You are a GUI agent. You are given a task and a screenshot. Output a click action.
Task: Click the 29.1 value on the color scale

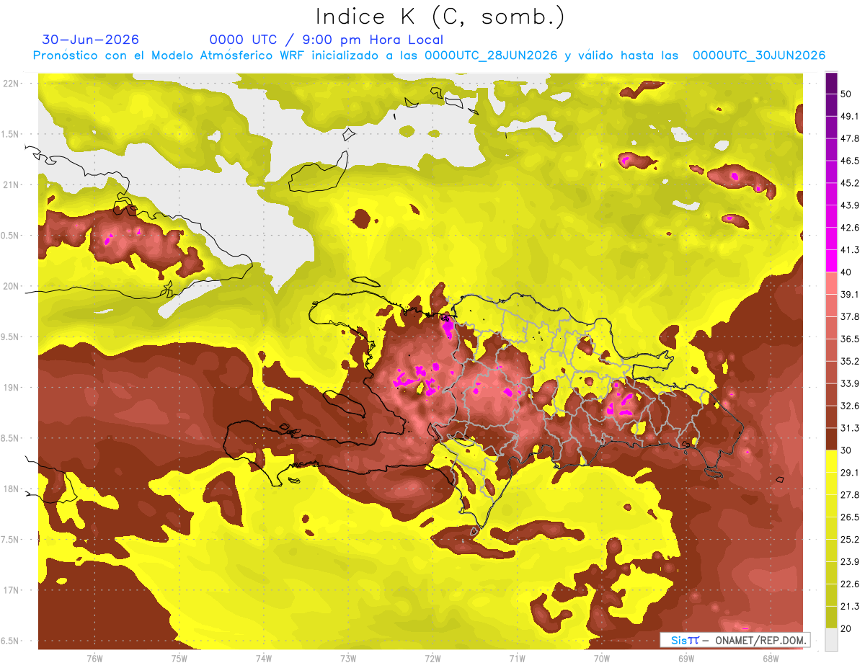(x=849, y=472)
